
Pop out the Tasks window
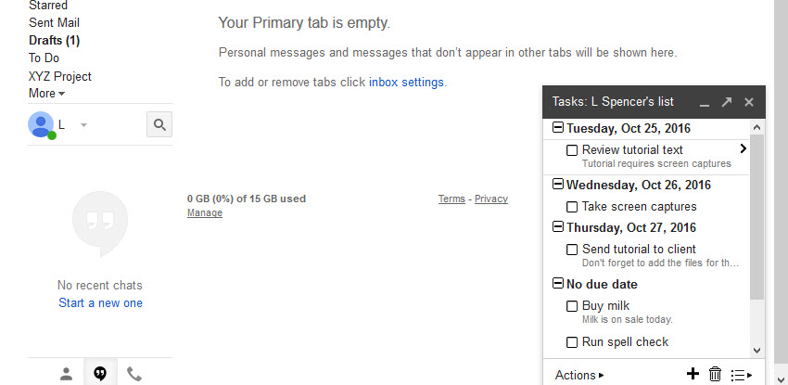point(727,102)
